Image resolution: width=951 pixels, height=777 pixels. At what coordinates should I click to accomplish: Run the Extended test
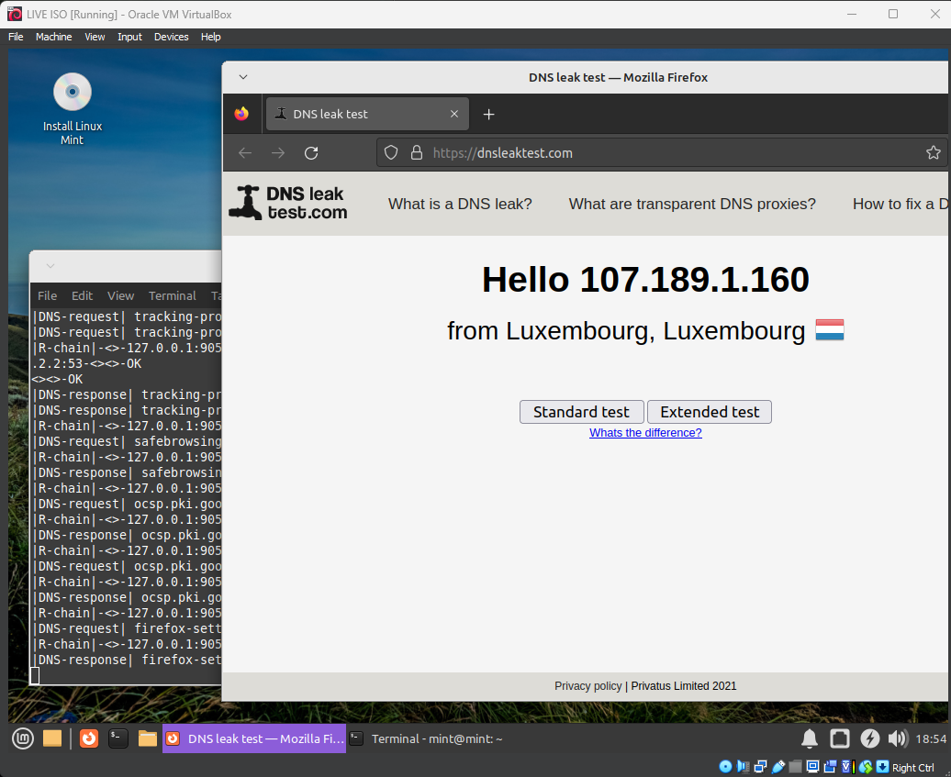pyautogui.click(x=710, y=412)
